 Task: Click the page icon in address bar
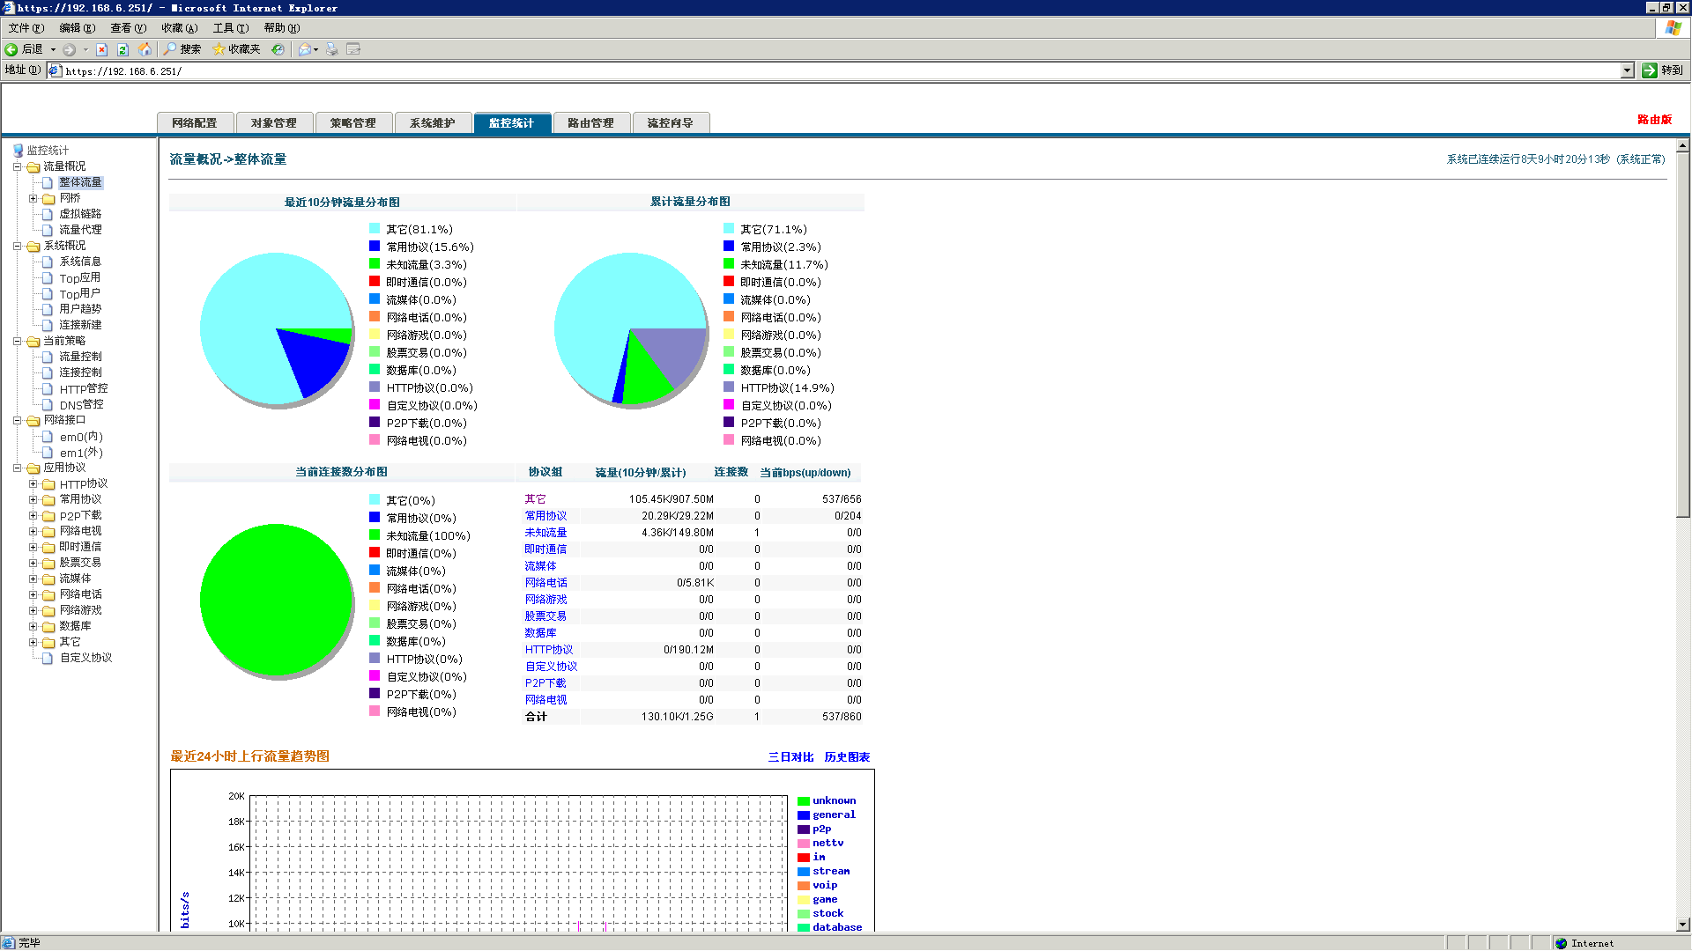coord(55,70)
